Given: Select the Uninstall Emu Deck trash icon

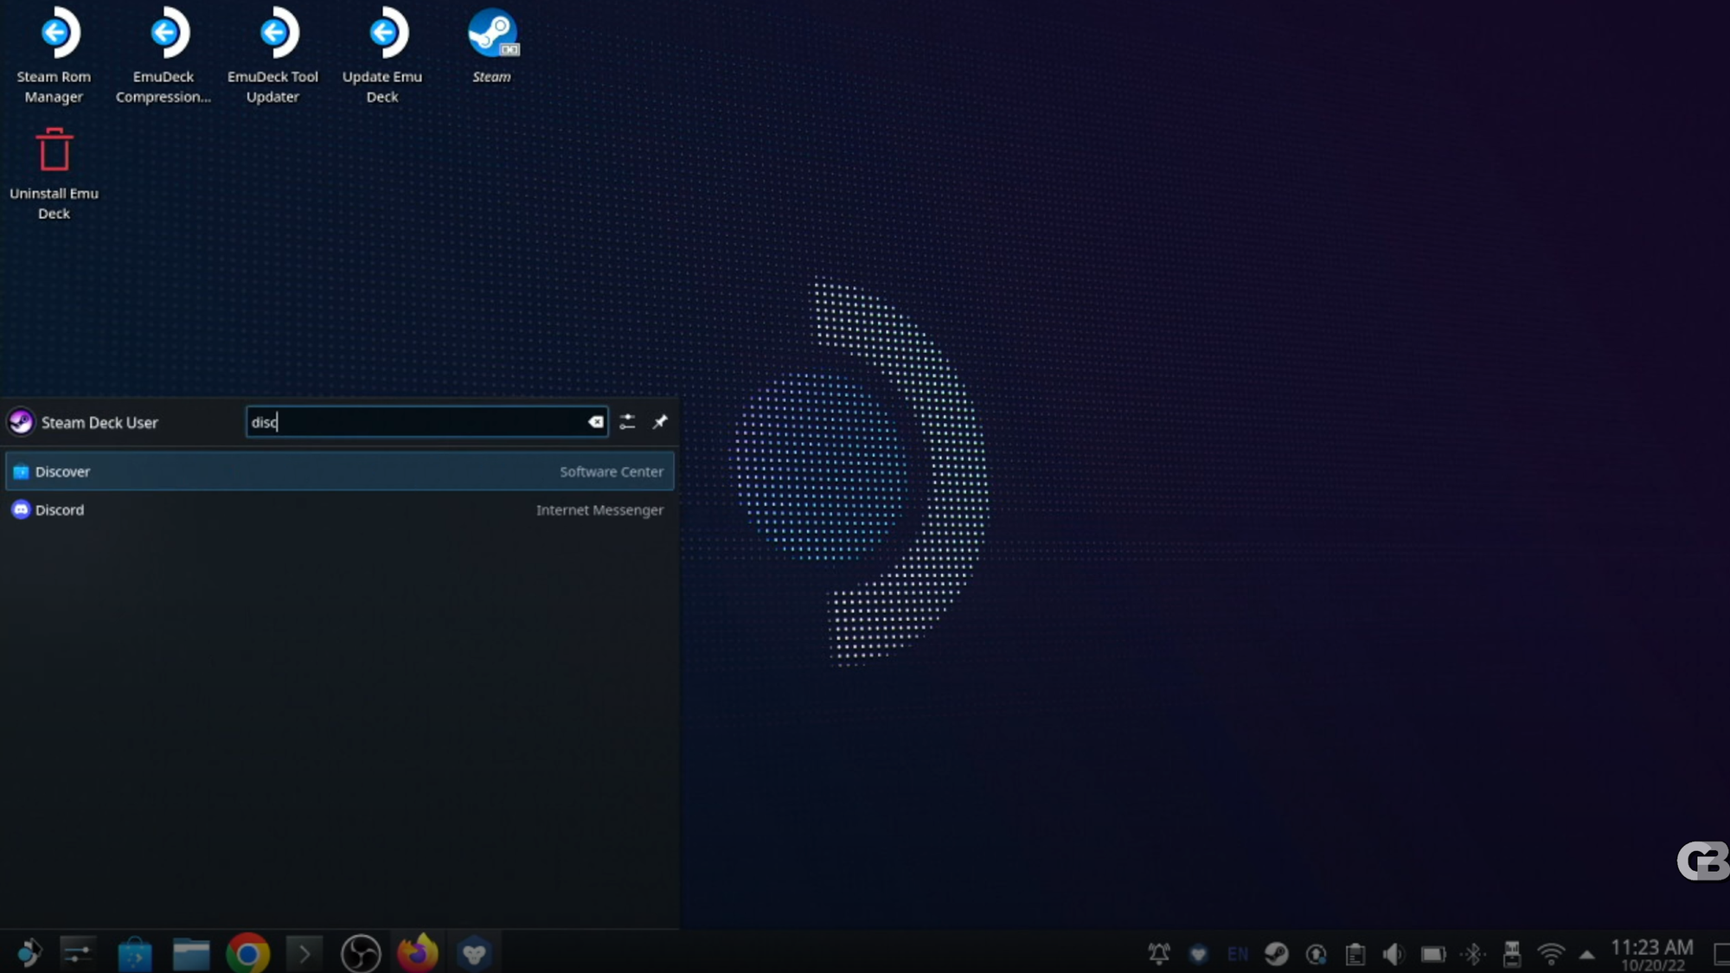Looking at the screenshot, I should click(x=54, y=173).
